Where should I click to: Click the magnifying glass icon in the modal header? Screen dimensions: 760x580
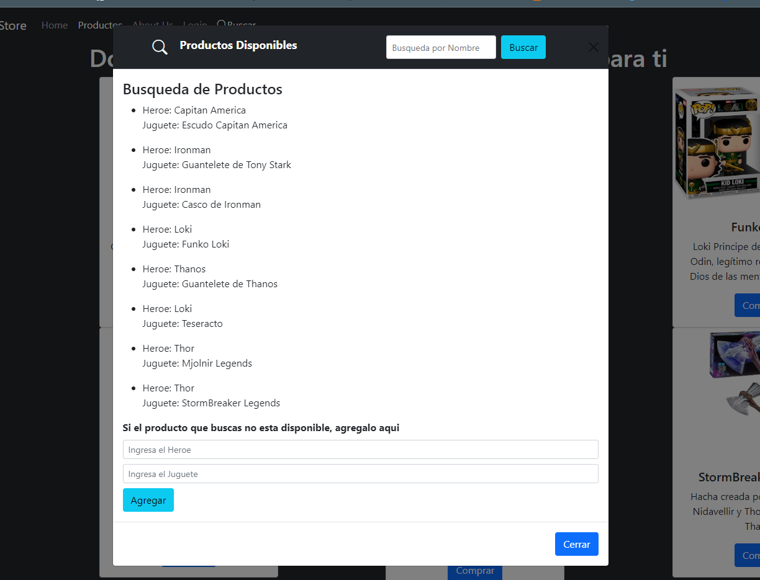click(x=160, y=47)
